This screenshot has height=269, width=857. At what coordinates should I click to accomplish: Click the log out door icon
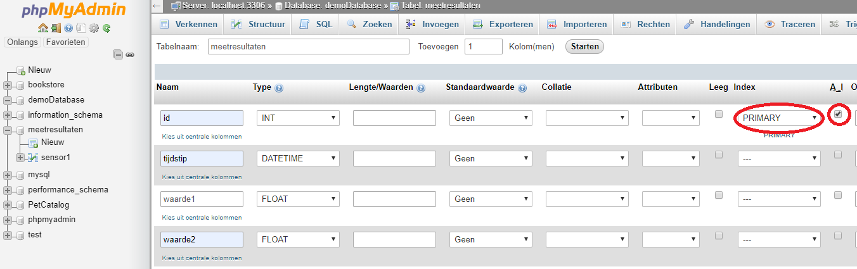(x=56, y=28)
